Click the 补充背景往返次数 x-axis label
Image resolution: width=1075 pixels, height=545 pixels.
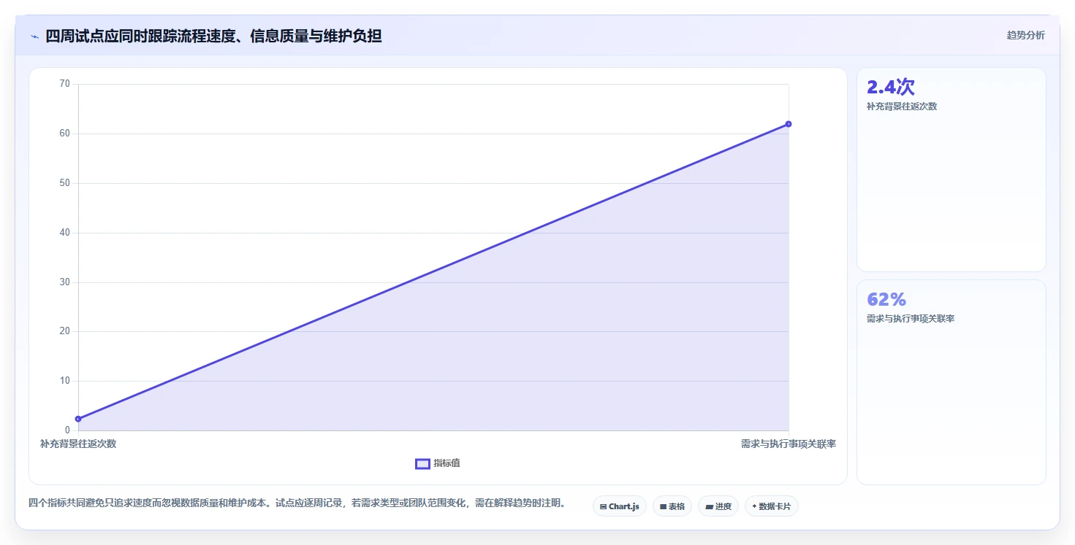point(78,444)
